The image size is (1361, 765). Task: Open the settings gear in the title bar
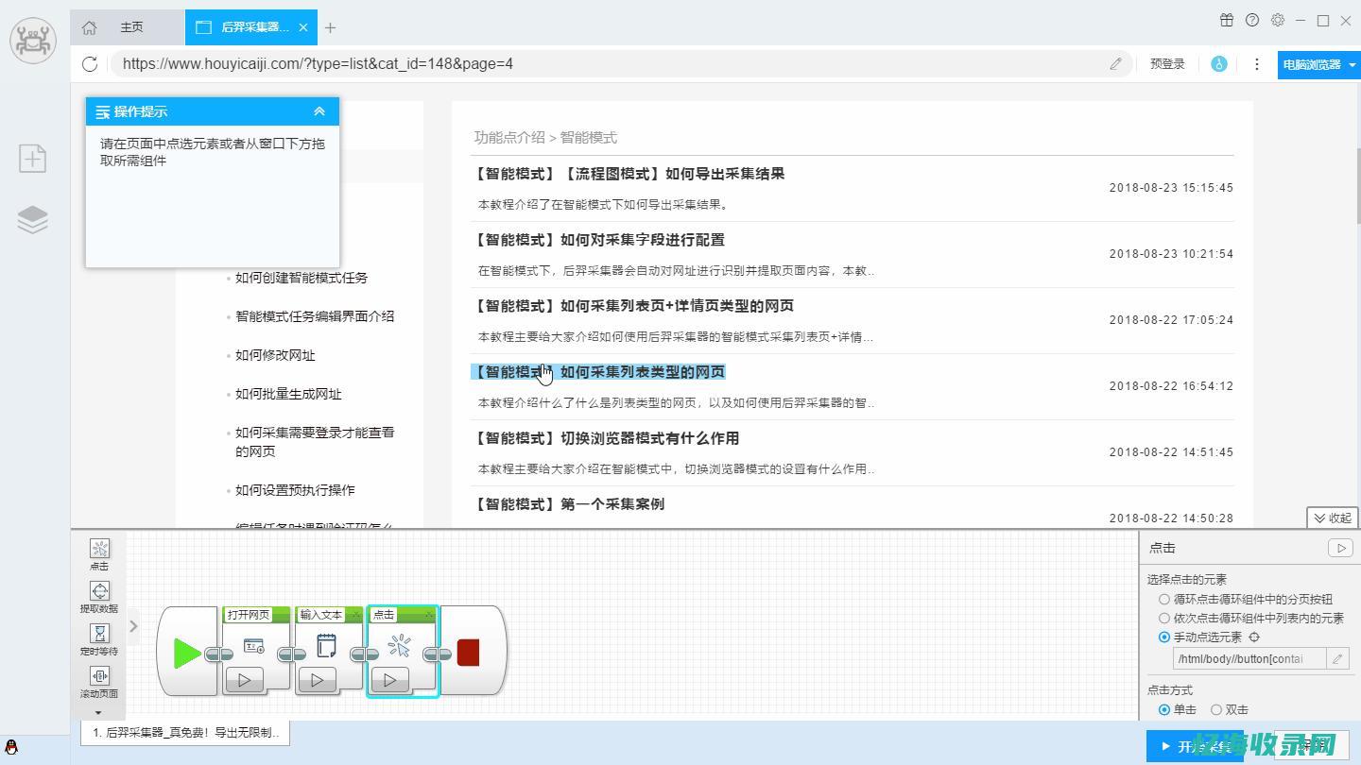[x=1278, y=20]
